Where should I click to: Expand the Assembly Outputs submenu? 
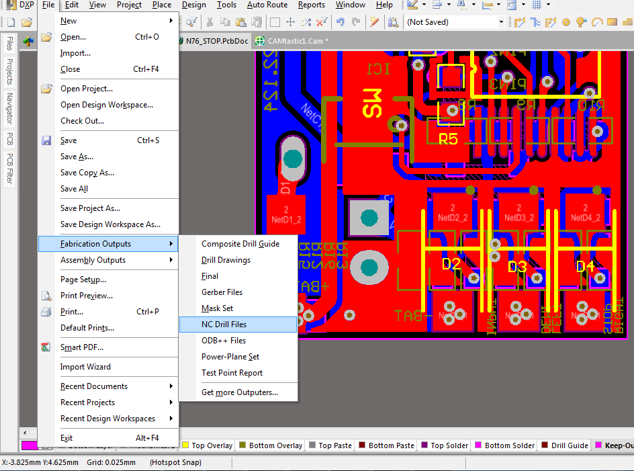108,260
